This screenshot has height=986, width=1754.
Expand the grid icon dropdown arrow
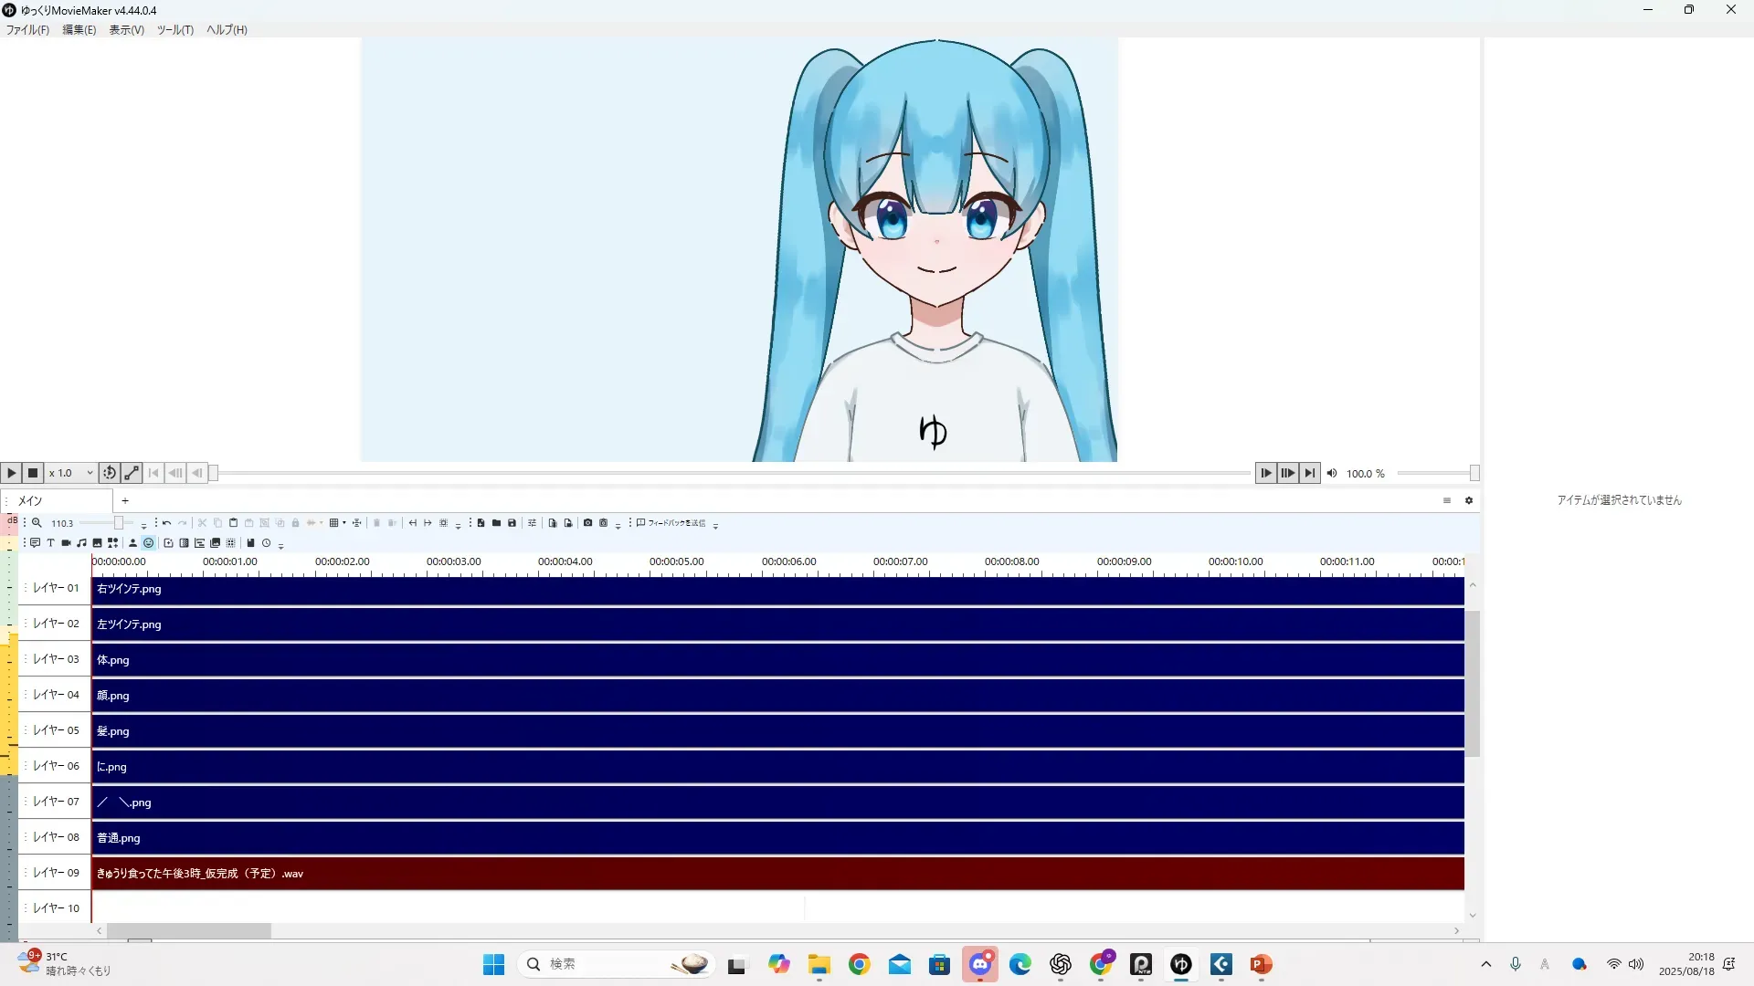point(344,523)
